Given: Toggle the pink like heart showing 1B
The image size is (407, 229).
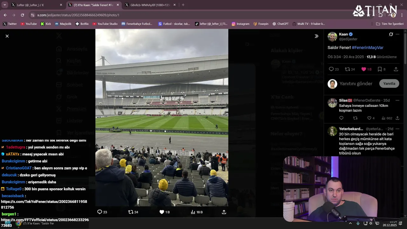Looking at the screenshot, I should (366, 69).
